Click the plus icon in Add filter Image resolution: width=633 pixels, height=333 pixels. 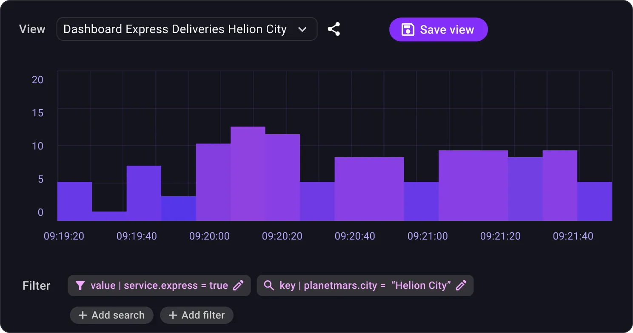click(x=173, y=315)
